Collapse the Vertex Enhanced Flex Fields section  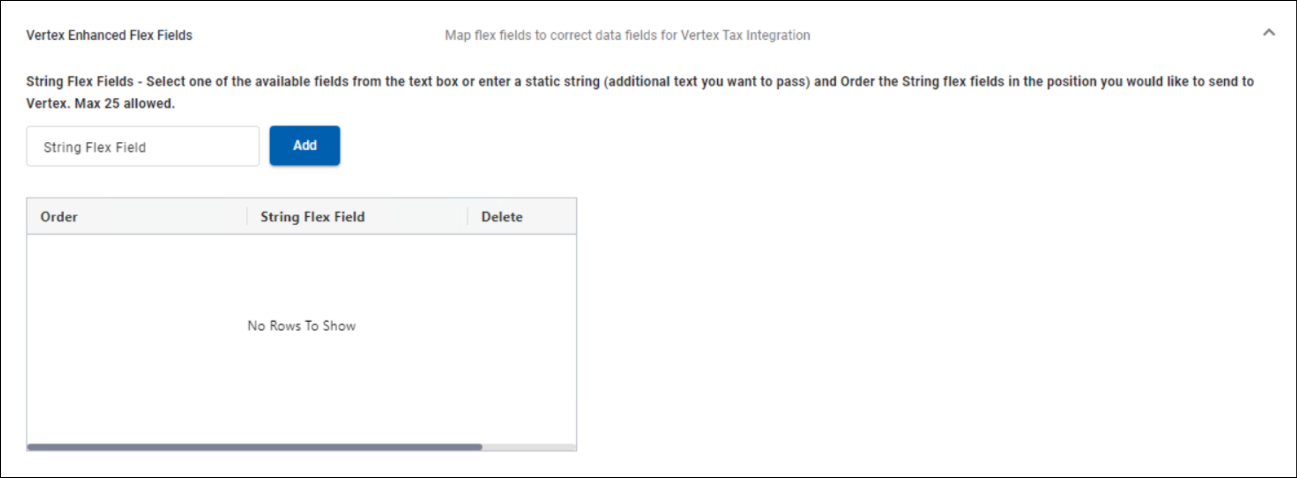pyautogui.click(x=1268, y=33)
